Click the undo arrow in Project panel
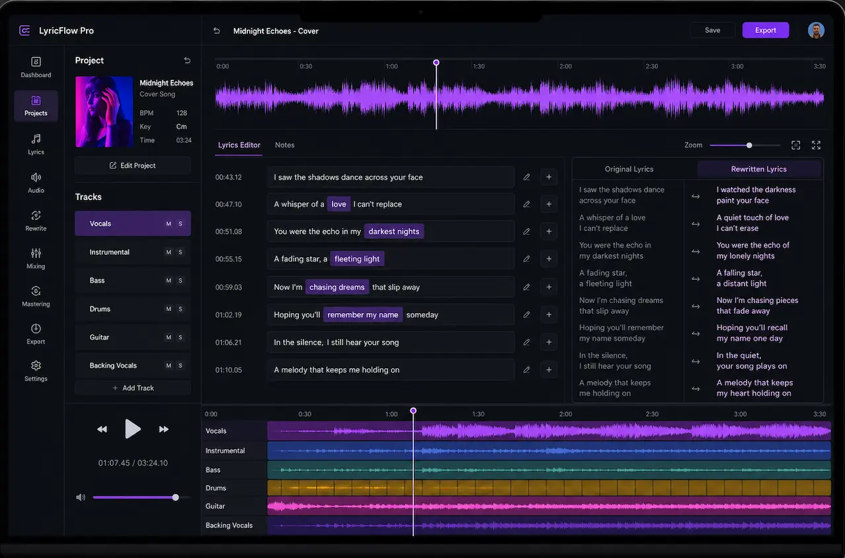The height and width of the screenshot is (558, 845). [x=187, y=60]
